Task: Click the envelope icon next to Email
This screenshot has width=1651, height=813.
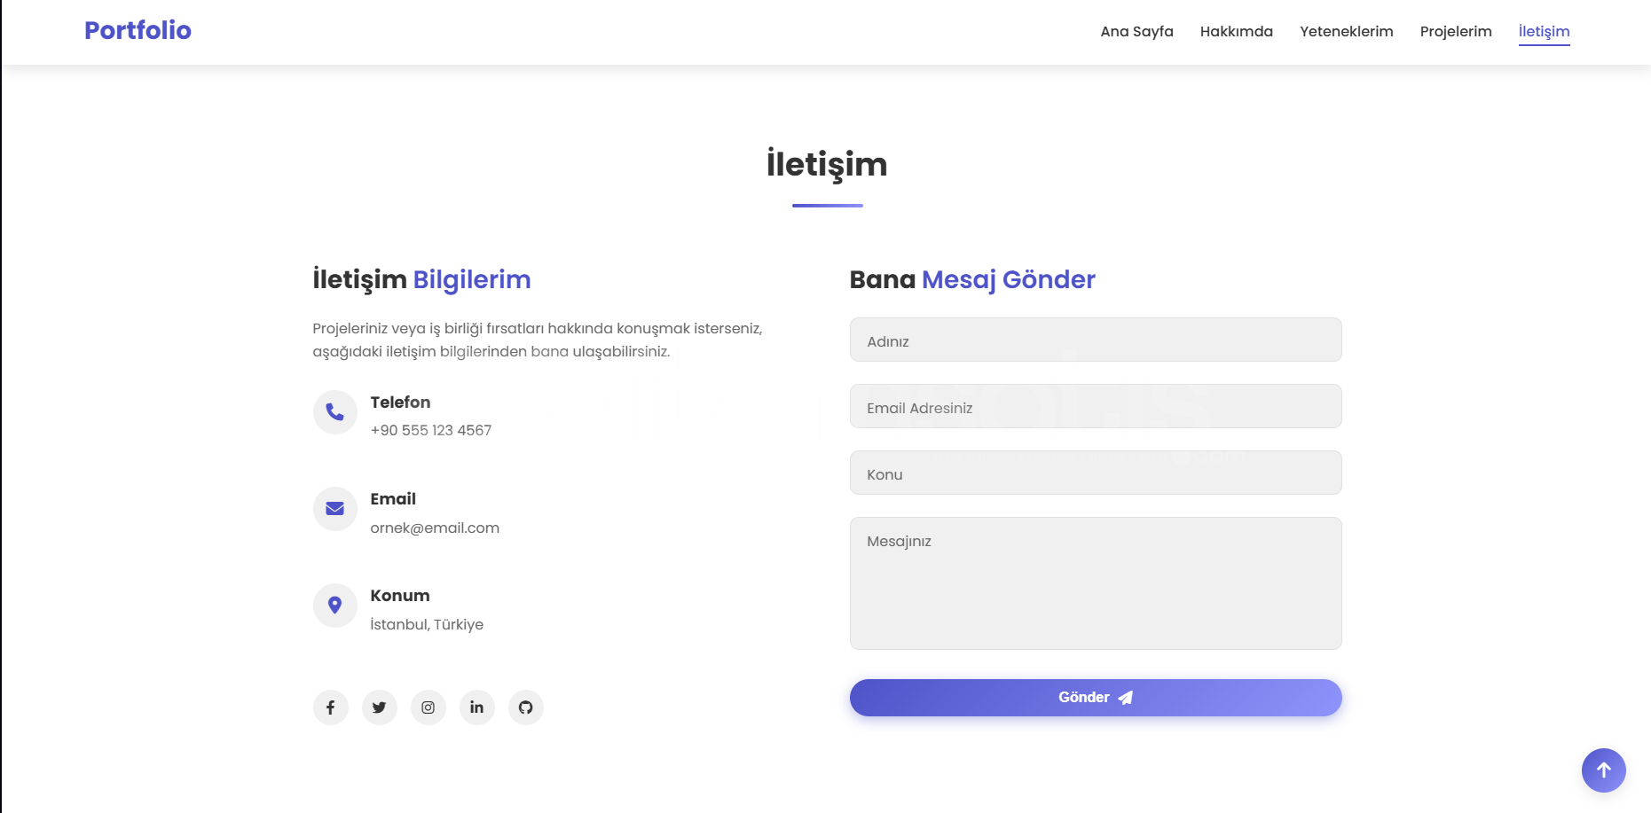Action: 335,509
